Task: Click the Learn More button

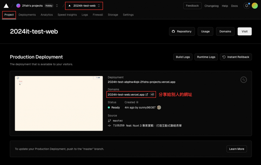Action: click(237, 149)
